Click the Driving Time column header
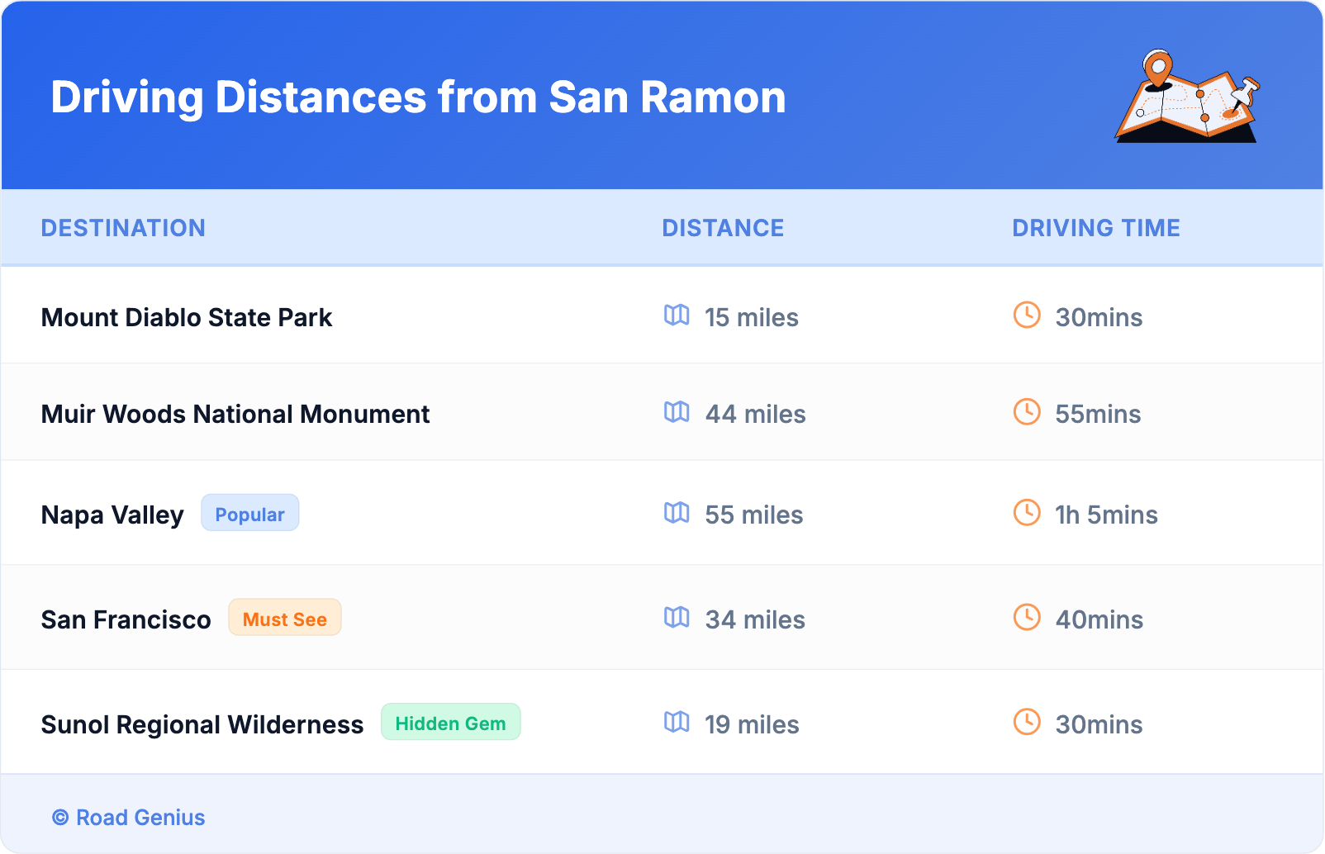 (1095, 228)
